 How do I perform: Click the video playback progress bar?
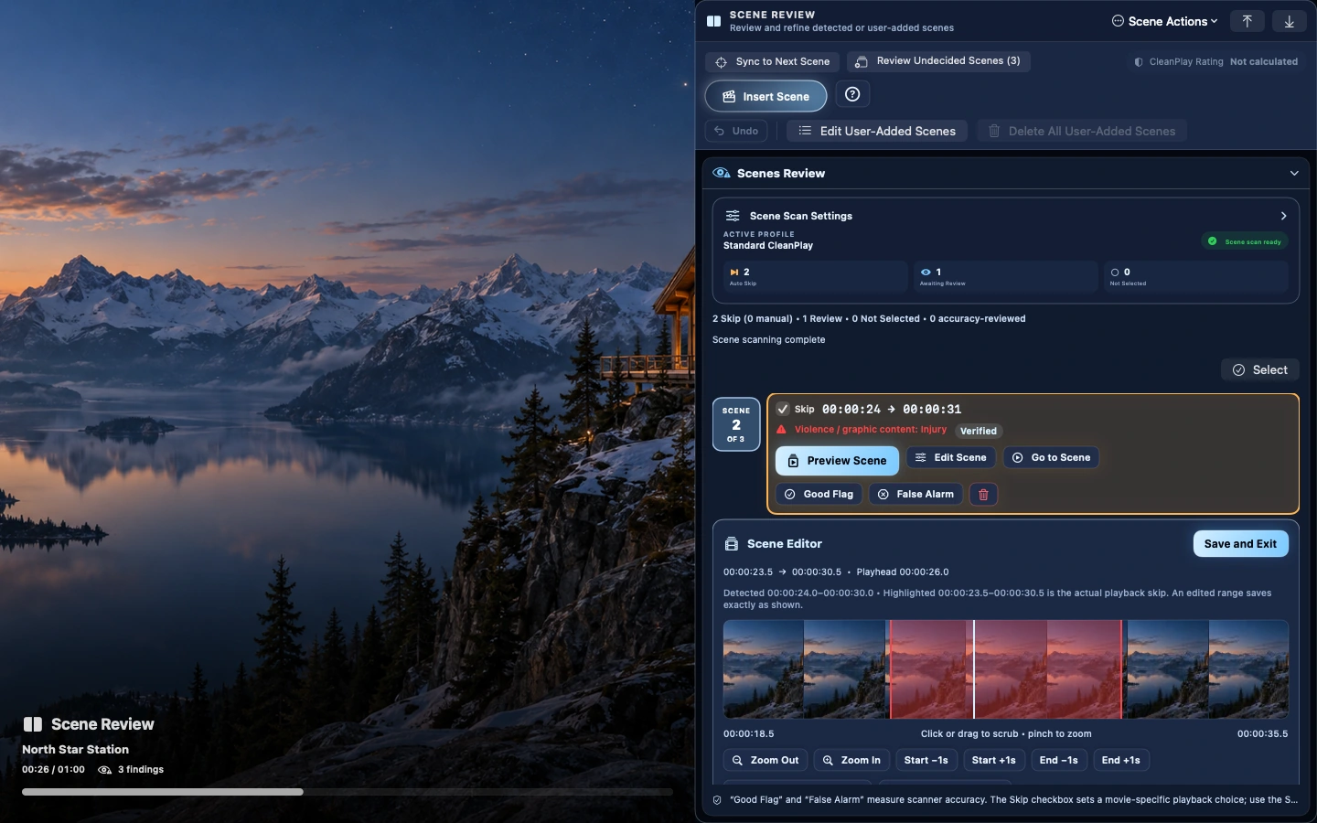(x=348, y=792)
